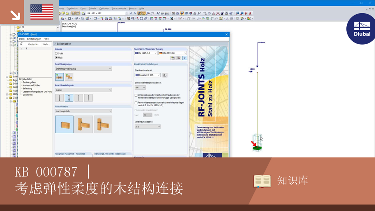
Task: Select the LF1 folder in the project tree
Action: pos(21,27)
